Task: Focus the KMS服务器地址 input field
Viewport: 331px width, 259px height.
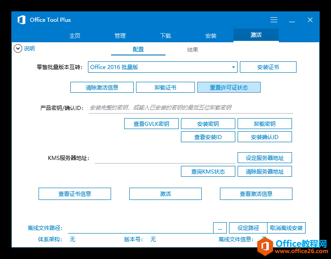Action: click(x=165, y=158)
